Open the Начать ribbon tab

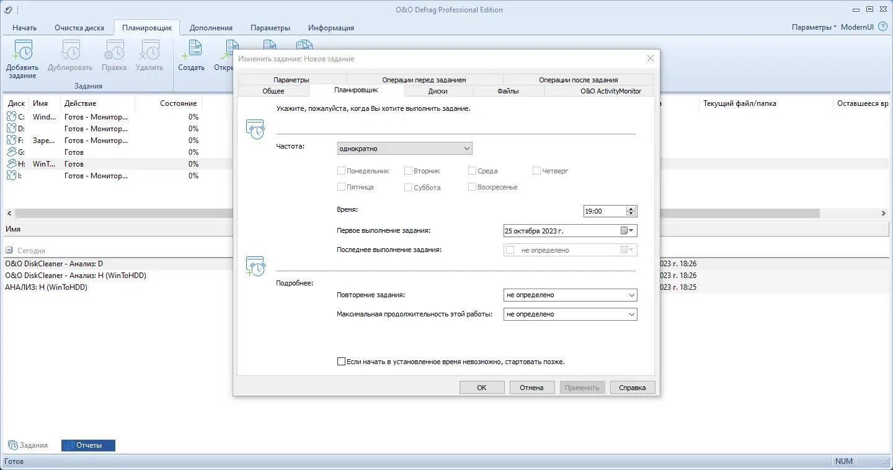pyautogui.click(x=25, y=28)
